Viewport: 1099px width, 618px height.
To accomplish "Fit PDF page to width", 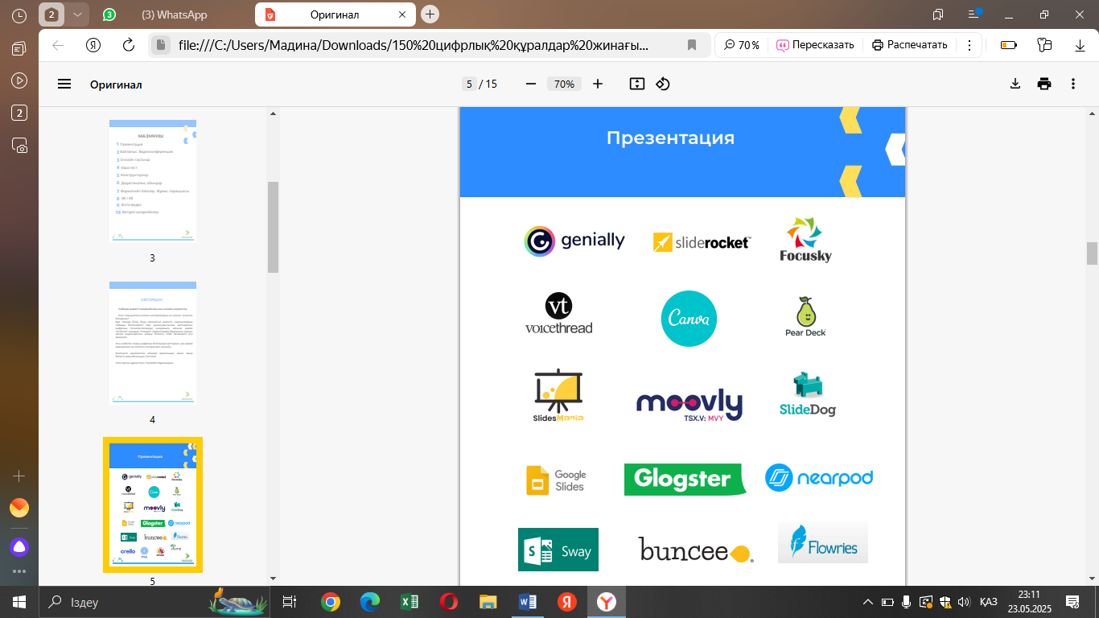I will point(637,84).
